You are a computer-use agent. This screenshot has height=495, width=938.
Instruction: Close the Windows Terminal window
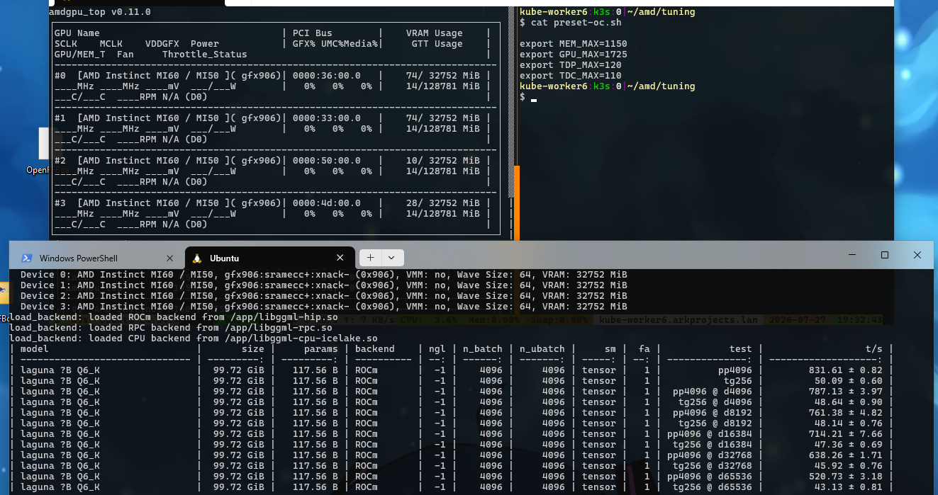917,255
